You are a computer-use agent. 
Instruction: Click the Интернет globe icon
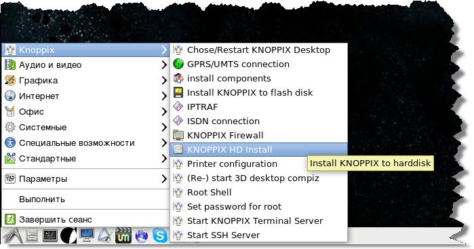click(x=10, y=96)
